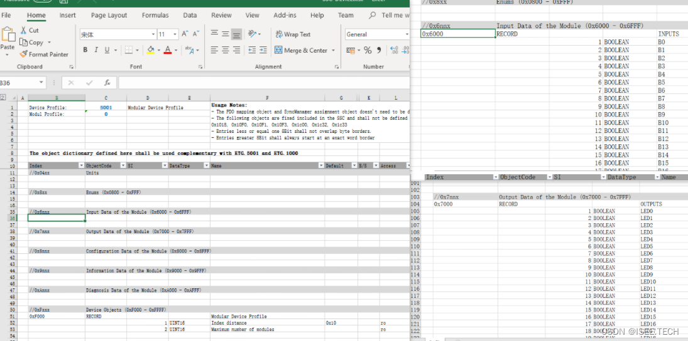
Task: Increase font size with the larger A icon
Action: point(185,34)
